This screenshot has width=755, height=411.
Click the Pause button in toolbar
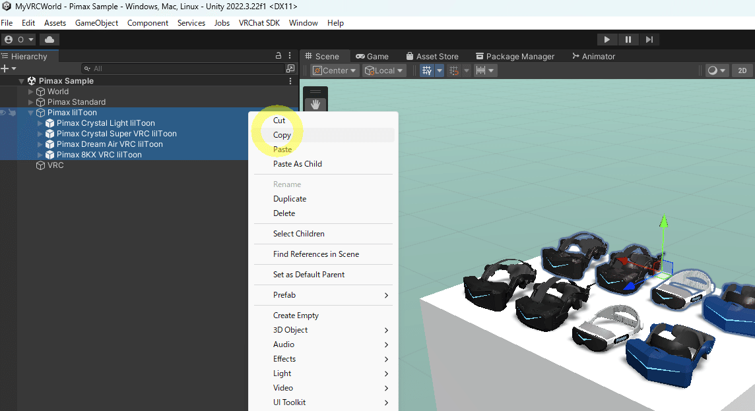628,40
